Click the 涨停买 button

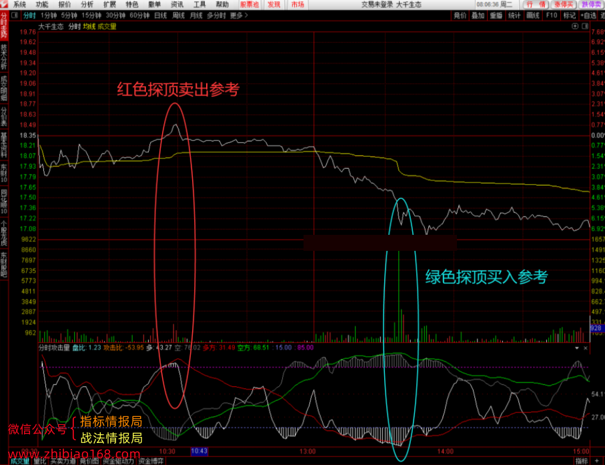tap(564, 5)
